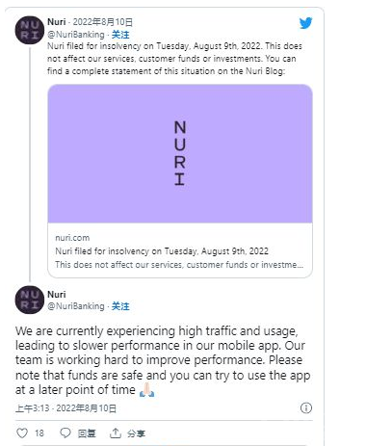Like the tweet with heart icon

[x=22, y=433]
